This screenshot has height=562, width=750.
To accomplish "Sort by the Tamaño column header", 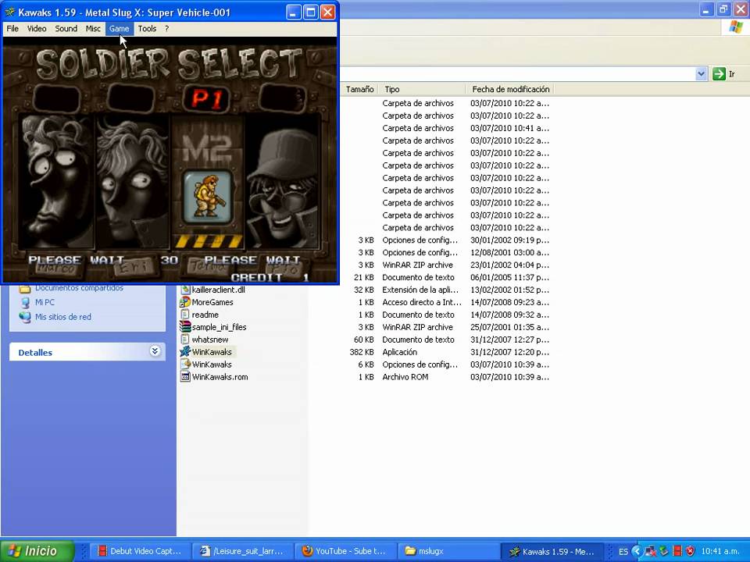I will (359, 89).
